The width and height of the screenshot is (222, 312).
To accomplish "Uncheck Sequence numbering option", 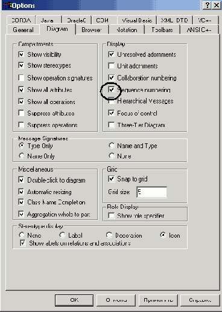I will tap(111, 89).
